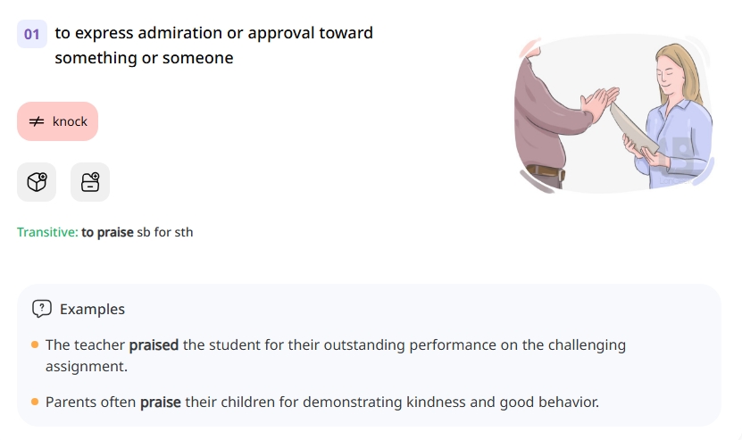Click the orange bullet before 'The teacher'
742x440 pixels.
[35, 345]
